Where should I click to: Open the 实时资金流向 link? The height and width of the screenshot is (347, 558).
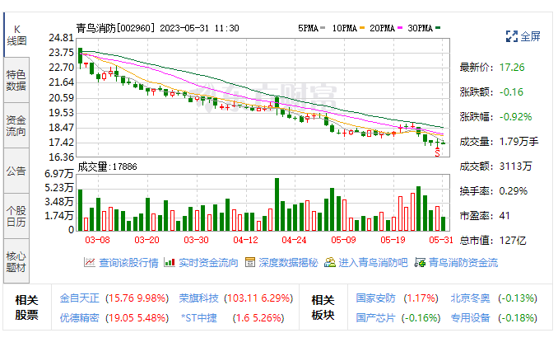point(208,263)
